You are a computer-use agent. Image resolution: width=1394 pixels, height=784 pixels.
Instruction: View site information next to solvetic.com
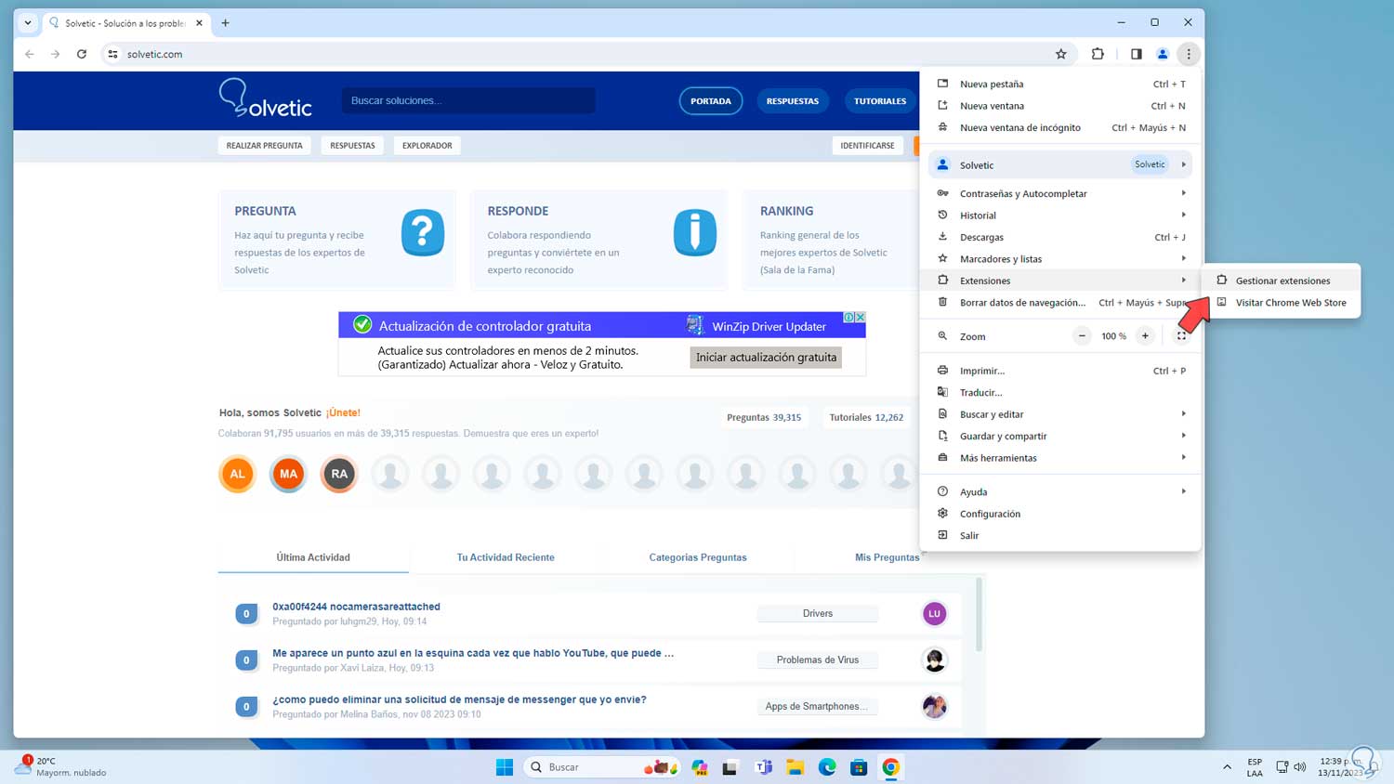pos(112,54)
